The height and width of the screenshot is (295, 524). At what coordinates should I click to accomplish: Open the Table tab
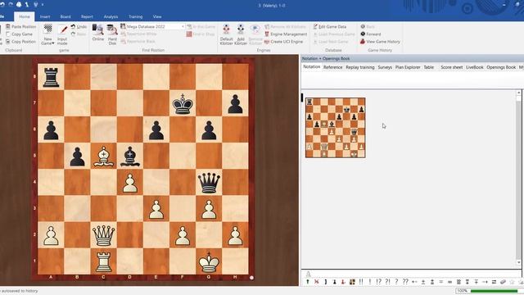pyautogui.click(x=429, y=67)
